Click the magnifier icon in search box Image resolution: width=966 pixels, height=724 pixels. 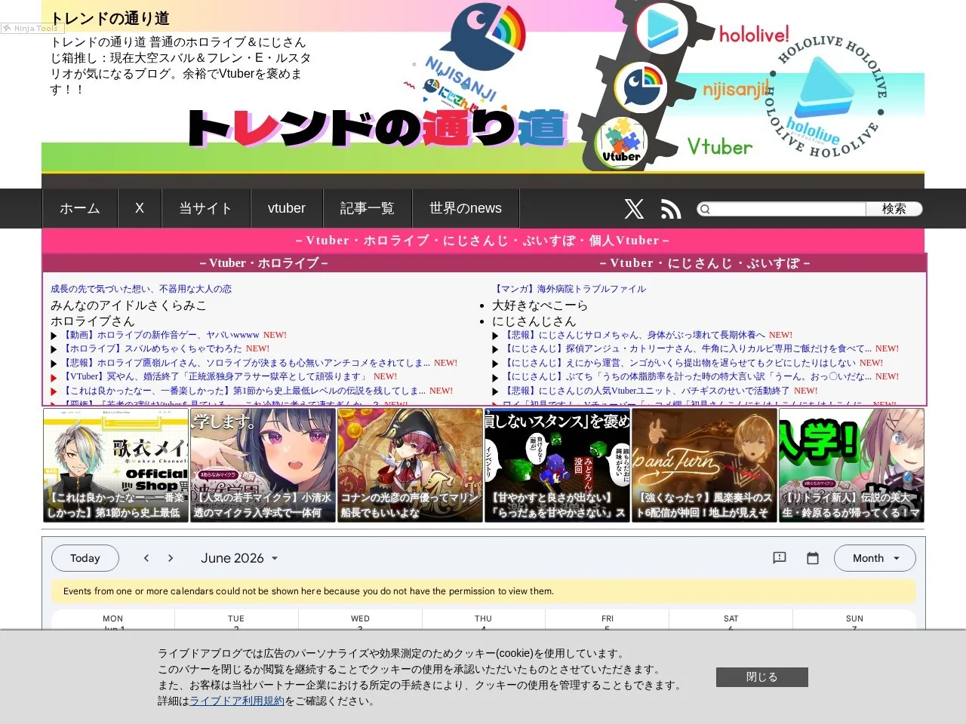point(705,209)
